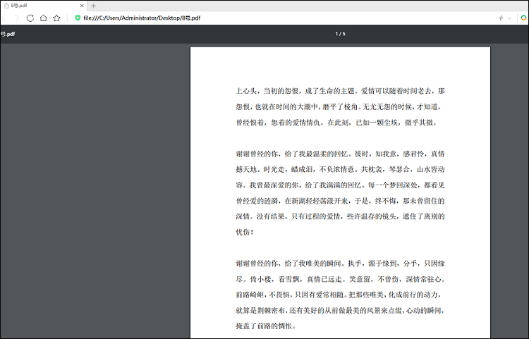Screen dimensions: 529x339
Task: Click the 1 / 5 page indicator
Action: pyautogui.click(x=340, y=34)
